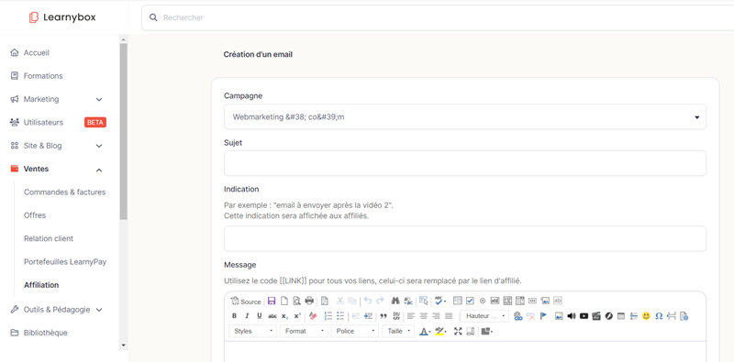Click the Select All icon
Image resolution: width=734 pixels, height=362 pixels.
coord(424,301)
